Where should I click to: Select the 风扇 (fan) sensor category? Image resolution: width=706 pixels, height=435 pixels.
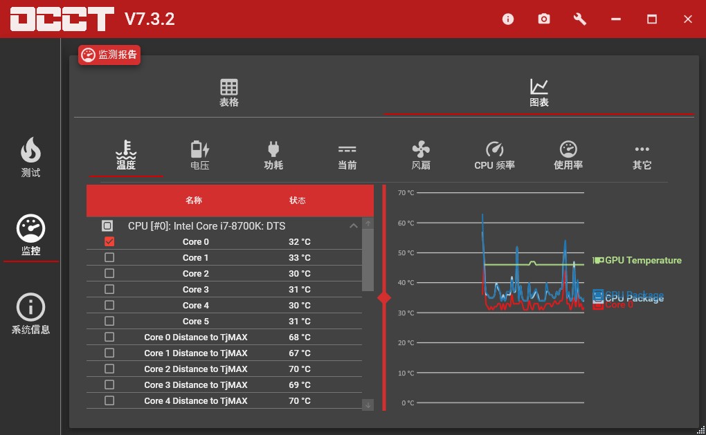pos(421,155)
